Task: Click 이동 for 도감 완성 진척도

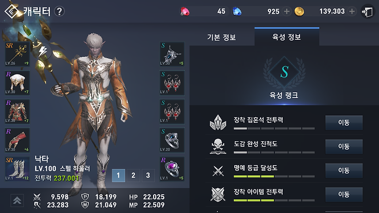Action: [344, 147]
